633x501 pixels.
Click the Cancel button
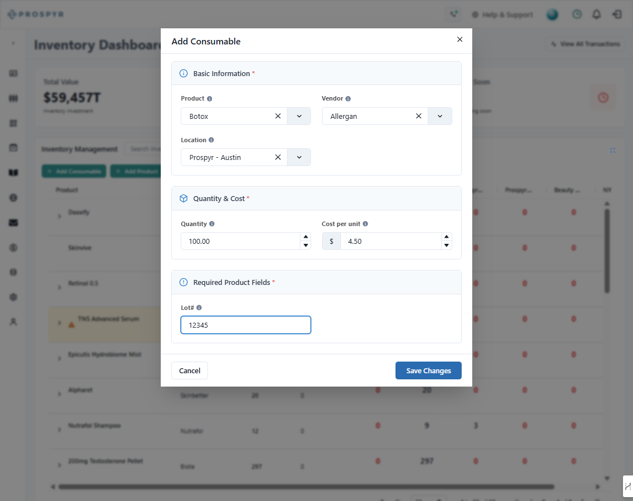point(189,370)
